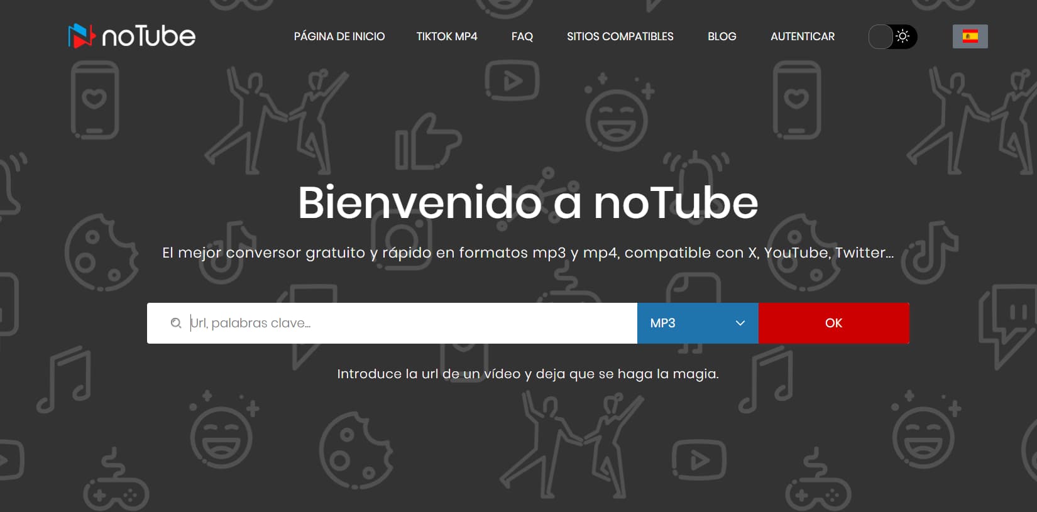
Task: Click the Spanish flag language selector
Action: (970, 36)
